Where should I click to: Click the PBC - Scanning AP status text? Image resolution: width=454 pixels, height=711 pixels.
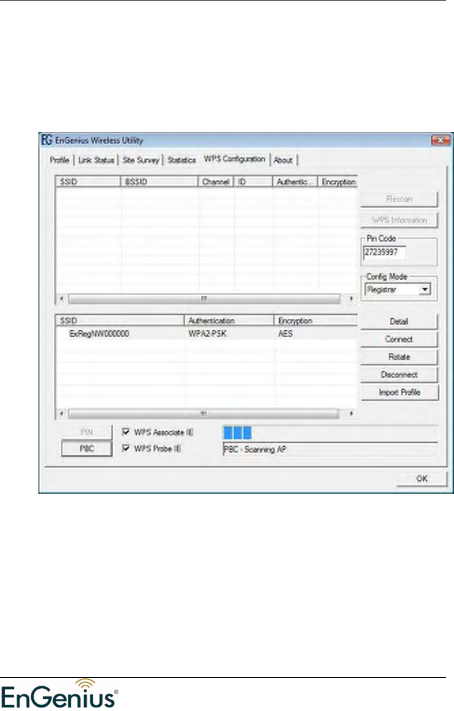(x=254, y=450)
